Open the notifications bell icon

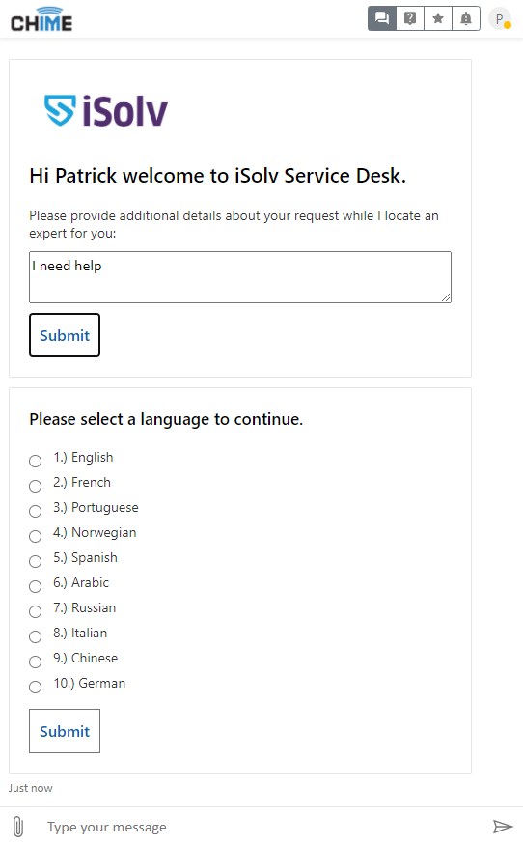466,18
